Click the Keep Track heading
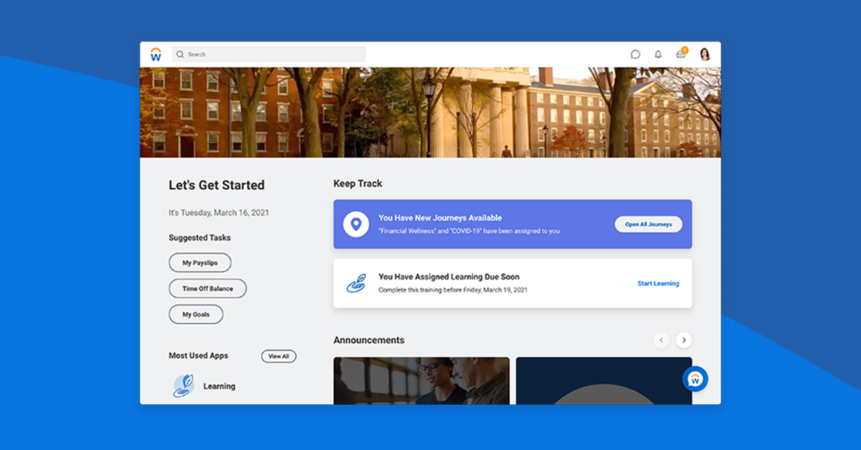Image resolution: width=861 pixels, height=450 pixels. (358, 183)
